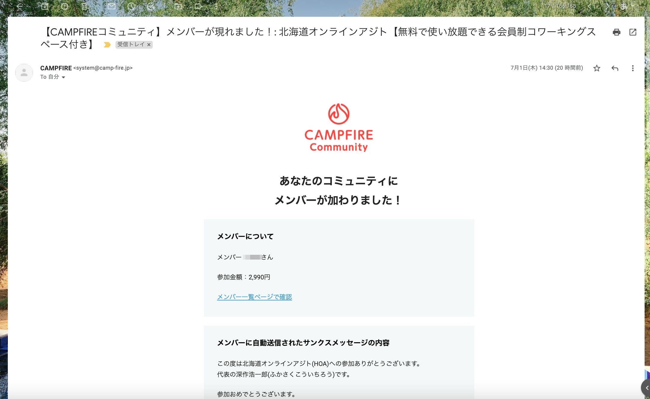Screen dimensions: 650x399
Task: Add this email to tasks
Action: point(151,6)
